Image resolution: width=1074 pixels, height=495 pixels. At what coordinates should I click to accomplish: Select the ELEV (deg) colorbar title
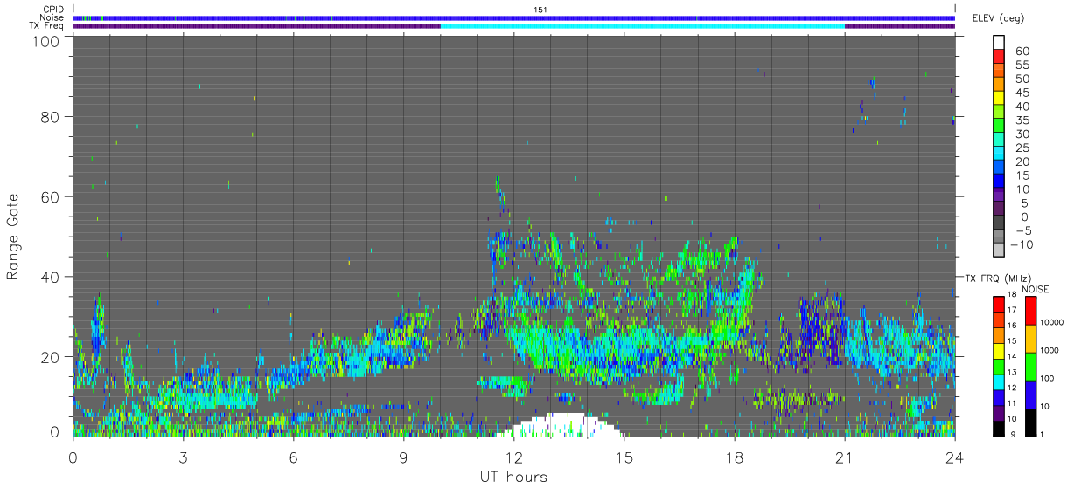pos(998,18)
